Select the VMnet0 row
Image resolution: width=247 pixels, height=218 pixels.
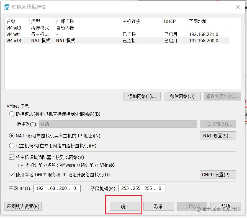[117, 28]
